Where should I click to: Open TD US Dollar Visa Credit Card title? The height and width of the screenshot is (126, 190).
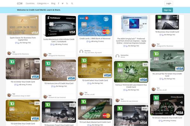tap(23, 82)
